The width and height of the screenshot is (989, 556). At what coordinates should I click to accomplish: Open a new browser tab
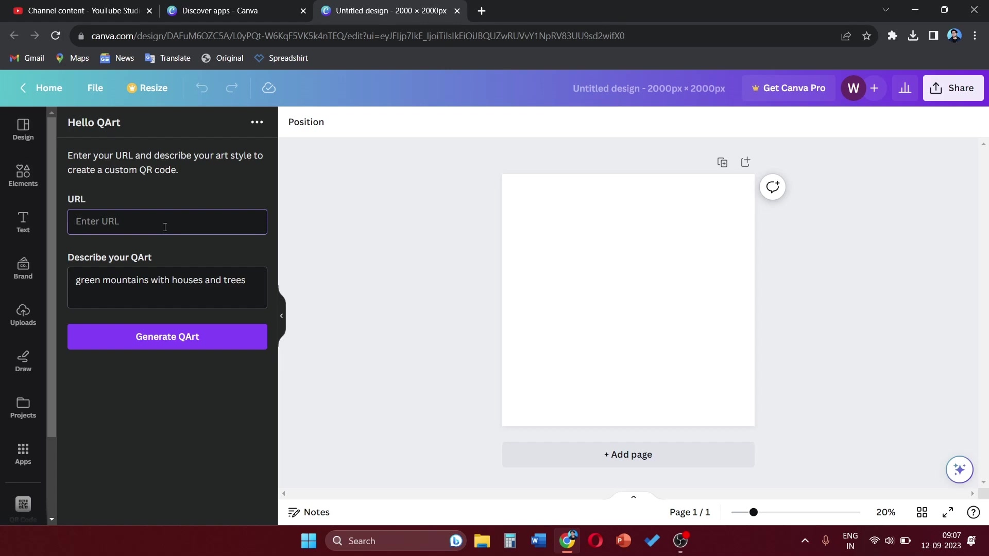482,11
